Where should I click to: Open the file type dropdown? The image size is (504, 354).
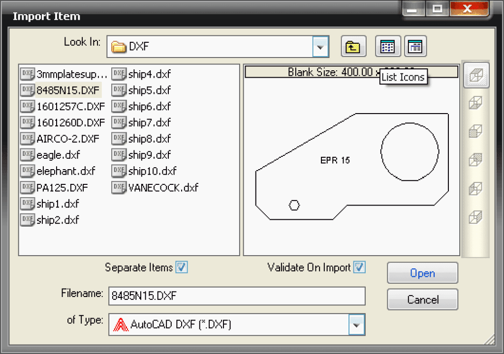pyautogui.click(x=357, y=324)
